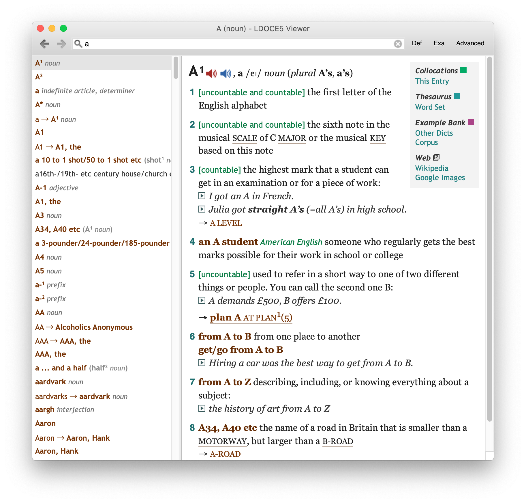Screen dimensions: 526x503
Task: Click the purple Example Bank square
Action: tap(471, 122)
